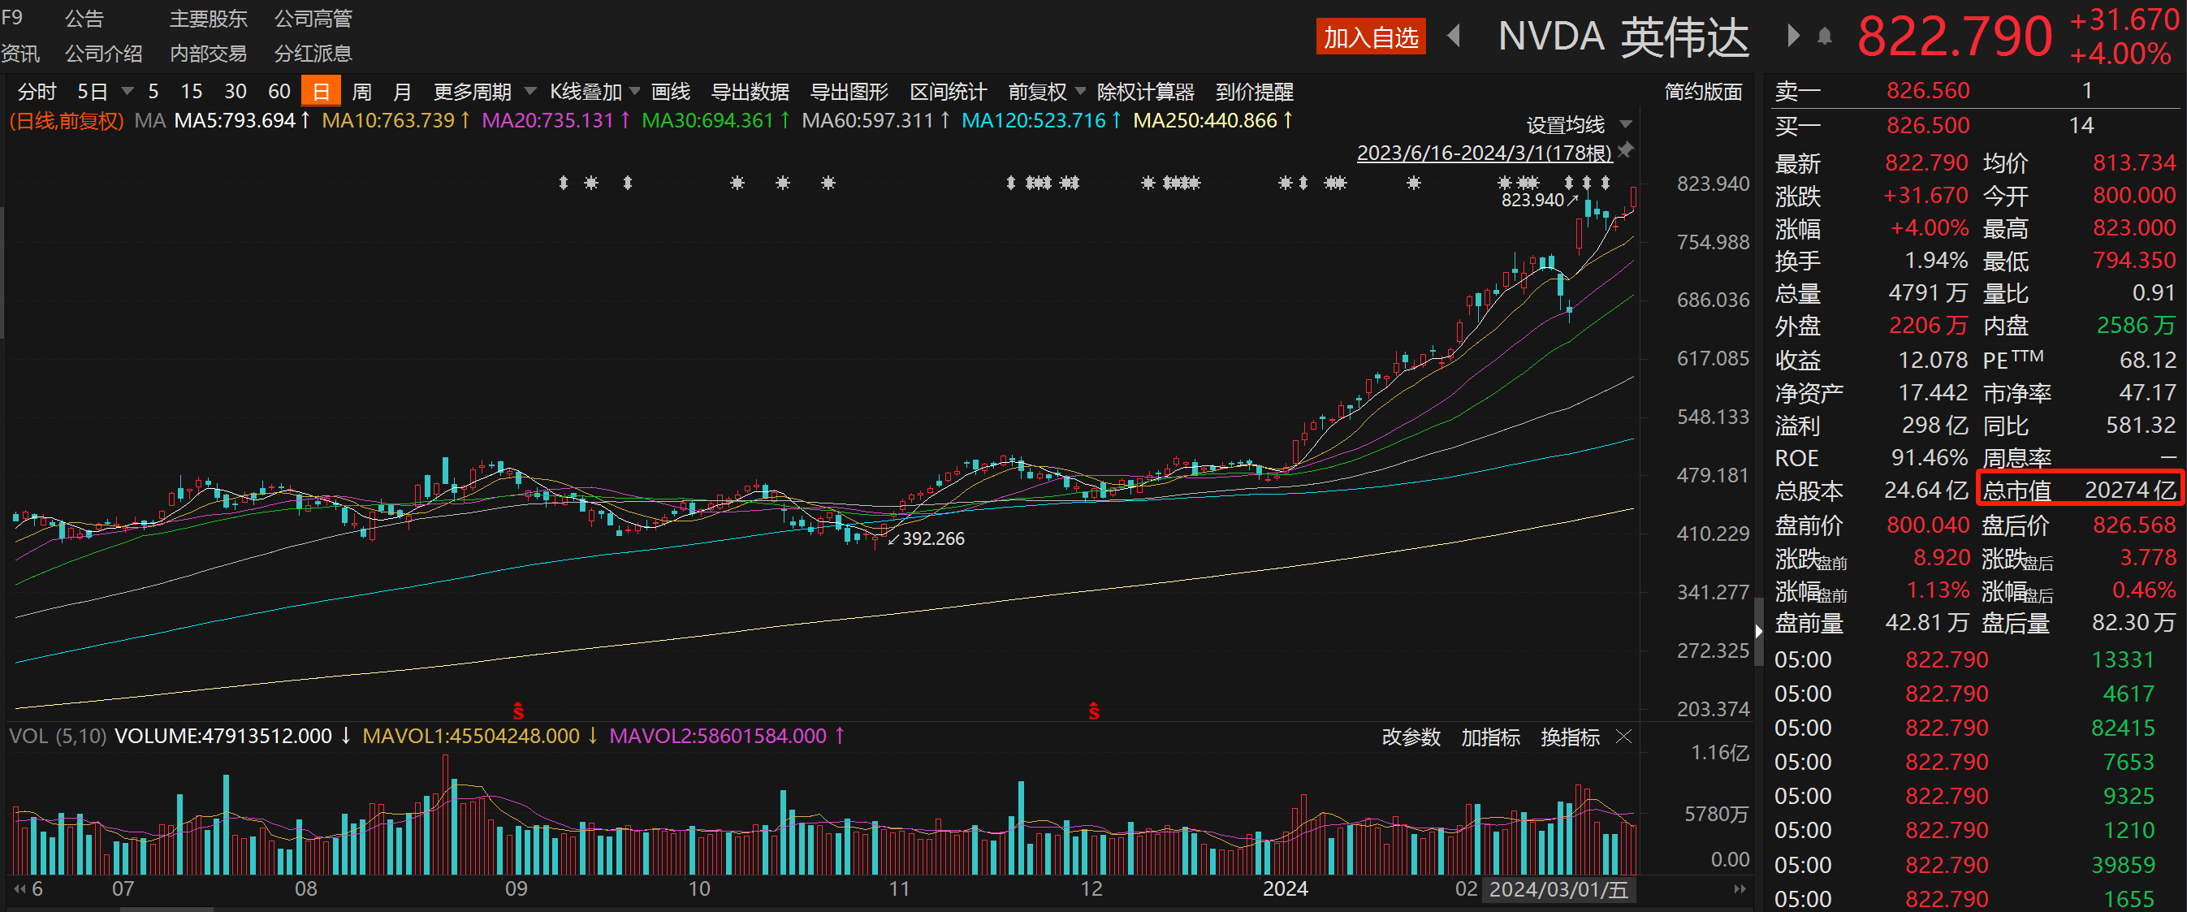This screenshot has height=912, width=2187.
Task: Select the 60-minute period
Action: tap(279, 91)
